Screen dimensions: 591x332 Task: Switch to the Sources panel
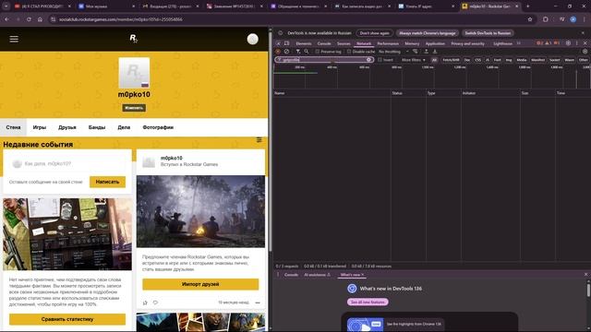(x=344, y=43)
